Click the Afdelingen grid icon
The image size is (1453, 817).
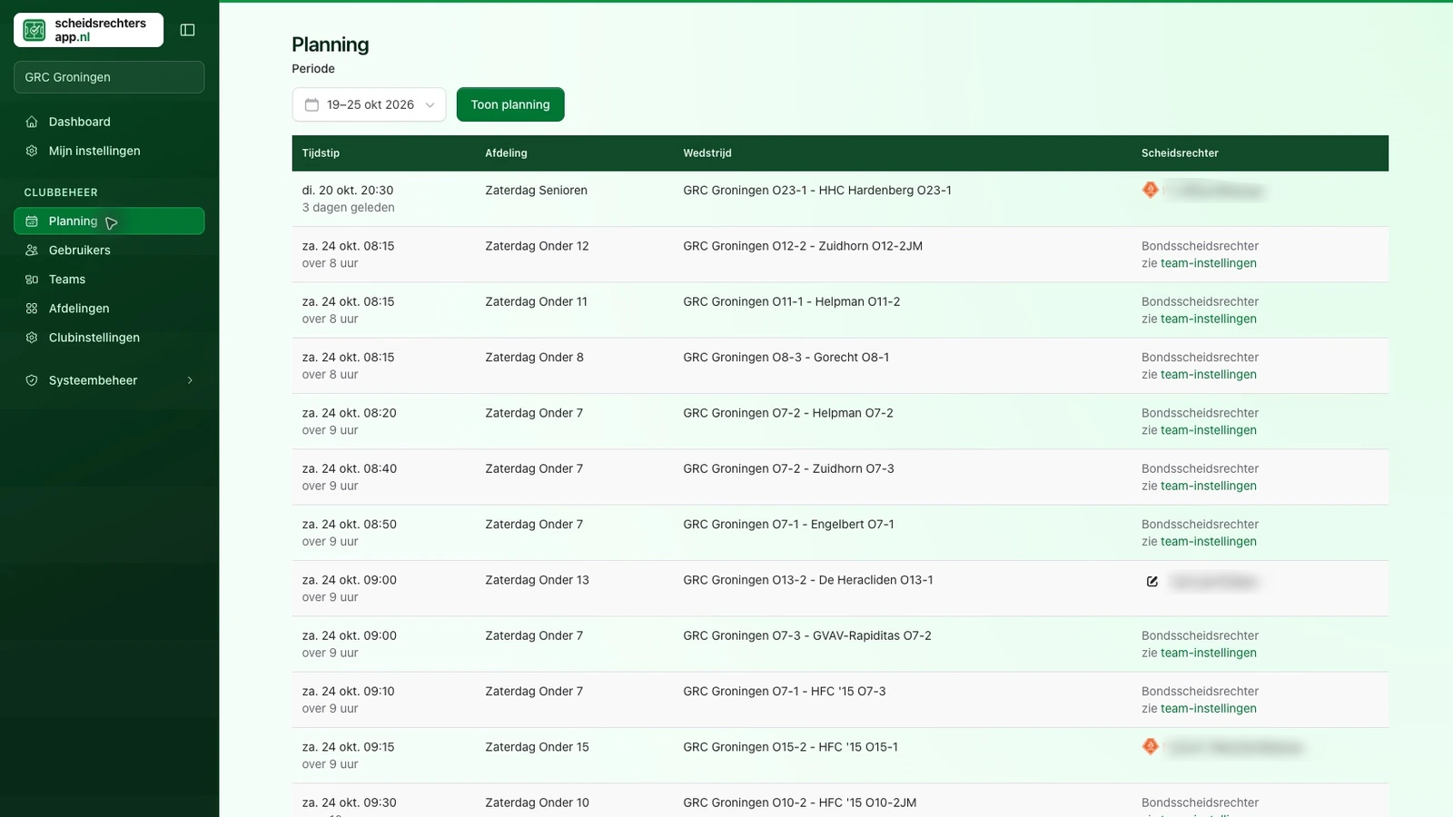32,309
